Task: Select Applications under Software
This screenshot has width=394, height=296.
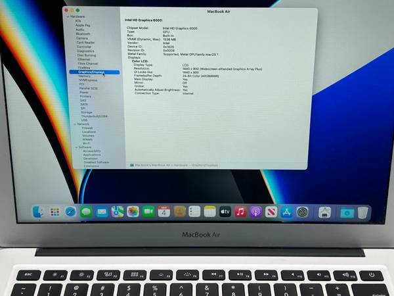Action: tap(91, 155)
